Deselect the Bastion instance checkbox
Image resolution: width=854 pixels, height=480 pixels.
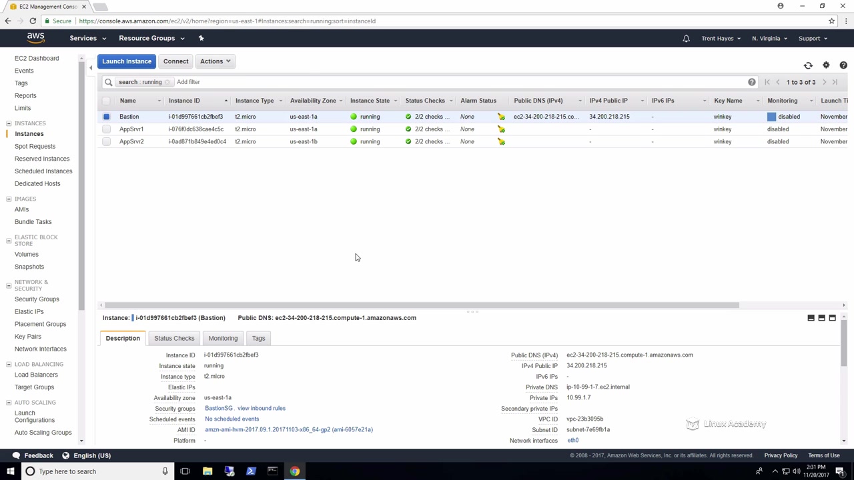tap(106, 117)
